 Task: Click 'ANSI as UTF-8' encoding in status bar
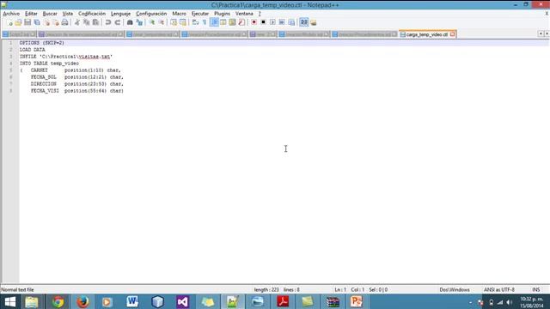point(499,290)
